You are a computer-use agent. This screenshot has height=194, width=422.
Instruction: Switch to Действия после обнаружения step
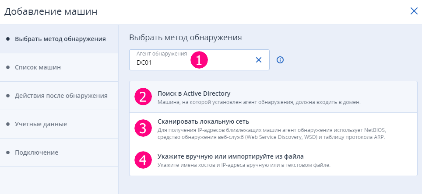tap(59, 96)
